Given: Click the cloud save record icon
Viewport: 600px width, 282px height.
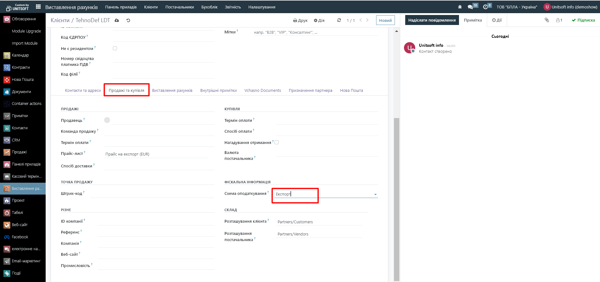Looking at the screenshot, I should click(x=117, y=20).
